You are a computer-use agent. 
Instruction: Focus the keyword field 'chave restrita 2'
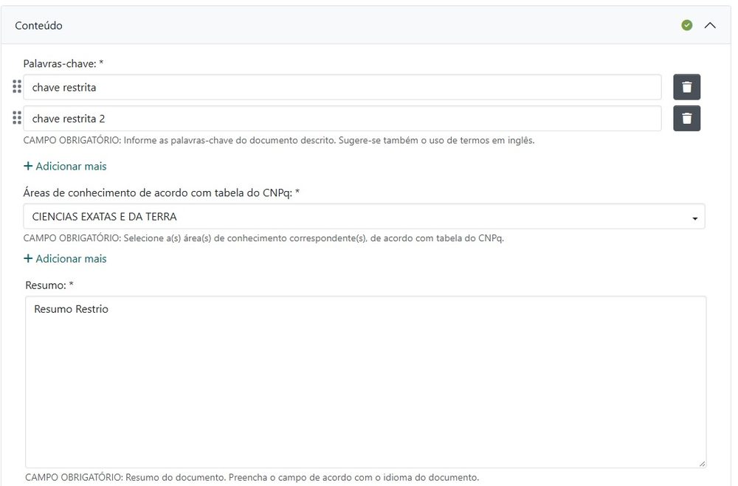(x=342, y=119)
